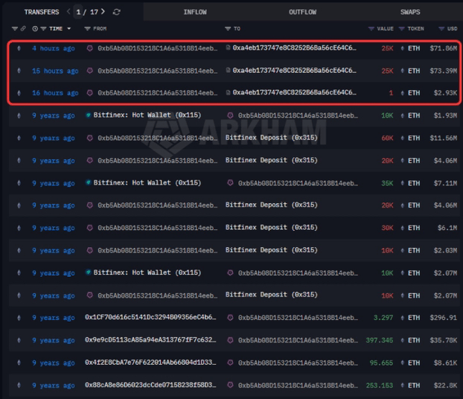Screen dimensions: 463x399
Task: Click Bitfinex logo icon in first Hot Wallet row
Action: (89, 115)
